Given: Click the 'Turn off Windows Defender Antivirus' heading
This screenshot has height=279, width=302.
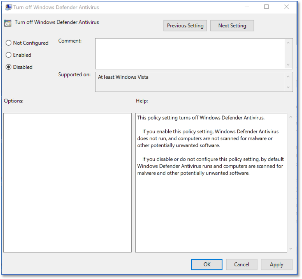Looking at the screenshot, I should [57, 22].
